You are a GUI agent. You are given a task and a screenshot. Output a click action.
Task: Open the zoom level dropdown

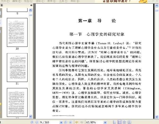click(x=105, y=122)
